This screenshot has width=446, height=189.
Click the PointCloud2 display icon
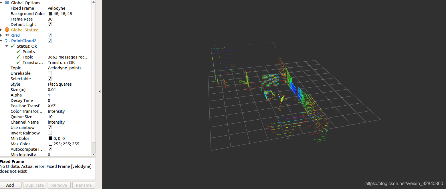pos(7,41)
